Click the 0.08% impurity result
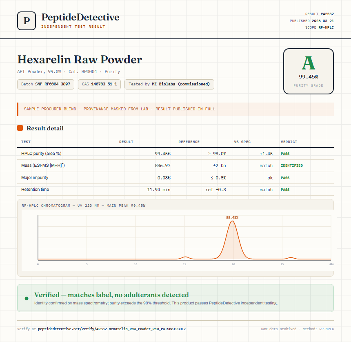This screenshot has width=351, height=342. click(x=164, y=178)
